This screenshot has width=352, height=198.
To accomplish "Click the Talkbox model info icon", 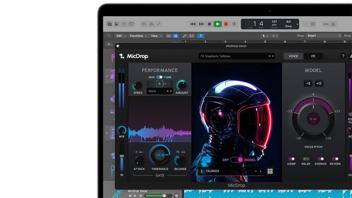I will coord(202,171).
